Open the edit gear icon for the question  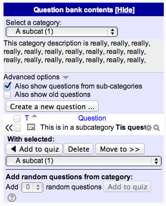tap(149, 128)
